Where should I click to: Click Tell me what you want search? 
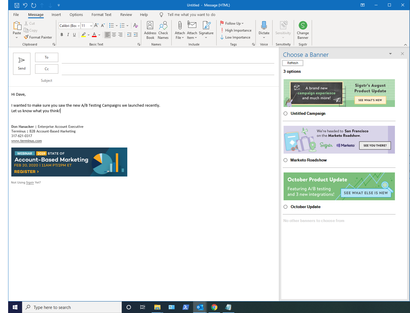tap(191, 15)
